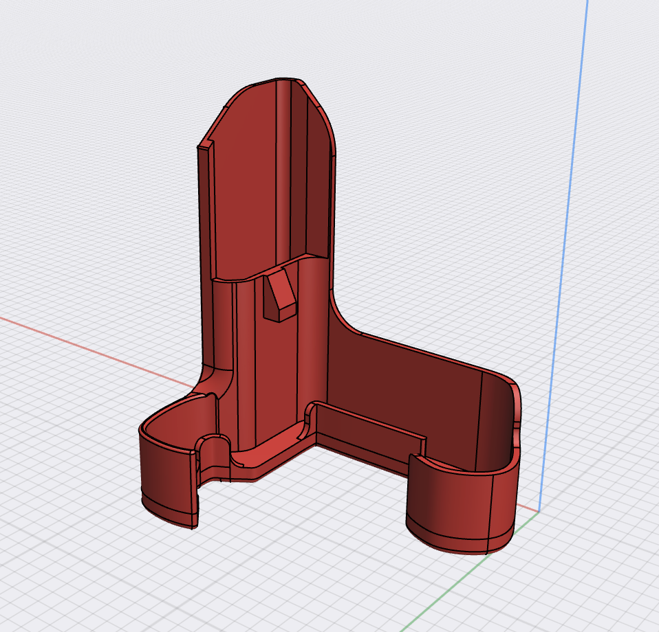Click the wedge-shaped latch tab on the model
Screen dimensions: 659x632
tap(279, 295)
